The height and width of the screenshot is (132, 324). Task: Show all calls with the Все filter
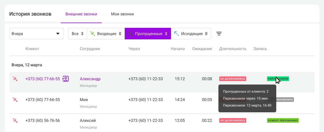78,34
